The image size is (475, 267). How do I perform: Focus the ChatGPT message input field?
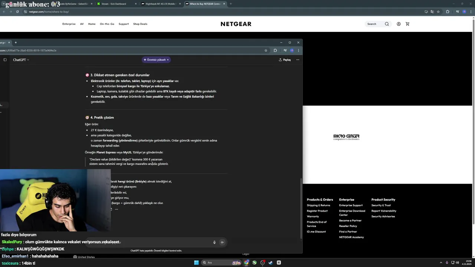click(x=156, y=242)
